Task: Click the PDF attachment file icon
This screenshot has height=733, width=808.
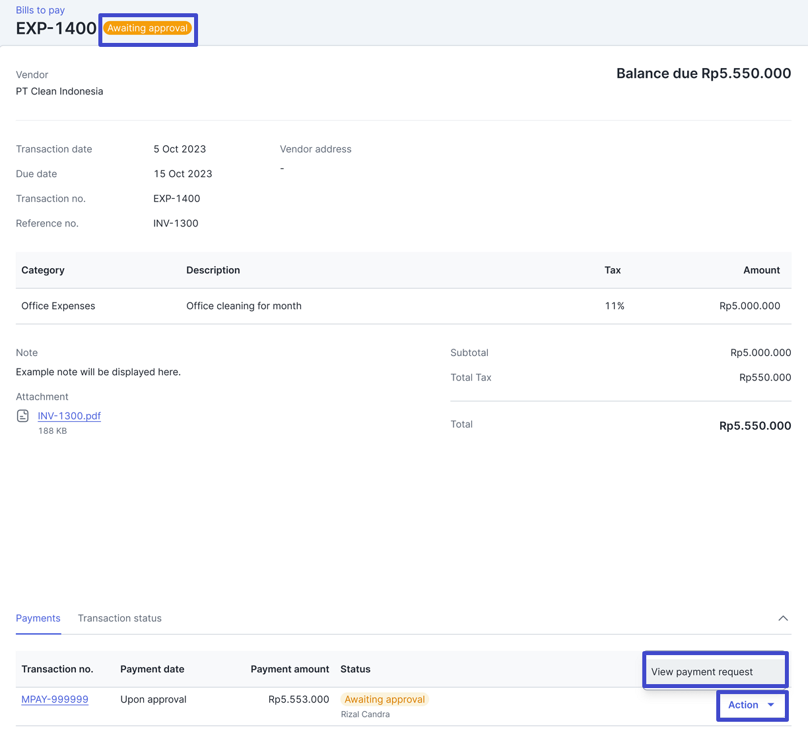Action: point(22,416)
